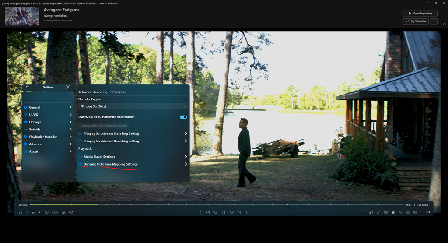Click info icon beside Dynamic HDR Tone Mapping
This screenshot has height=243, width=448.
pos(80,164)
